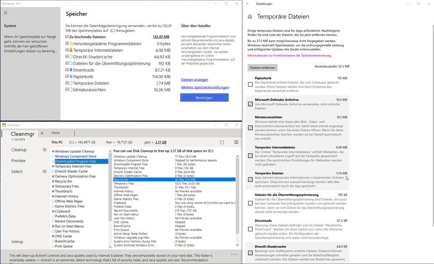Open the Speicherreservierung information link
This screenshot has width=434, height=264.
[x=289, y=56]
